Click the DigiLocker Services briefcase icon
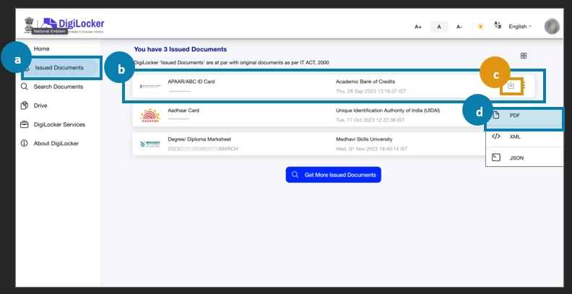 (24, 124)
